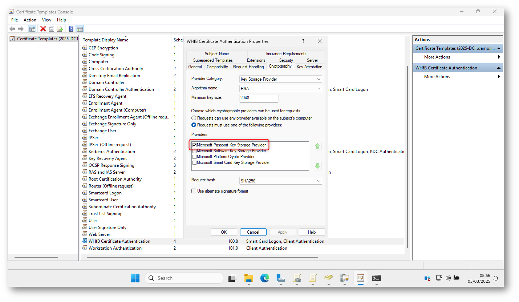Open the Request hash dropdown

[280, 181]
